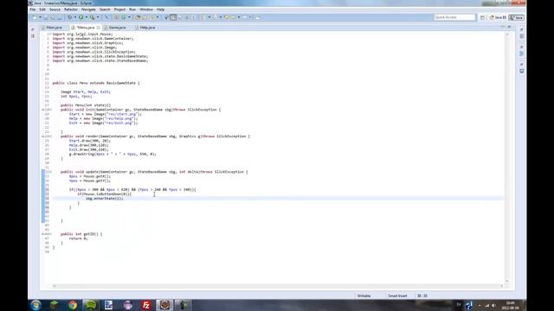Open the Run configurations dropdown arrow
Image resolution: width=554 pixels, height=311 pixels.
pos(87,17)
